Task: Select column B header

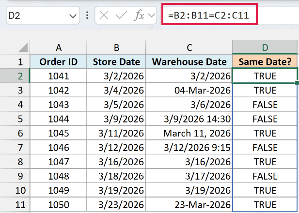Action: click(116, 47)
